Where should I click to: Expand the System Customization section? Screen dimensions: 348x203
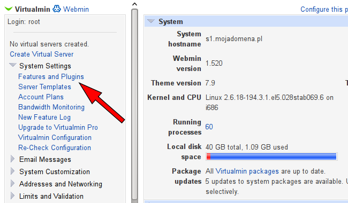[x=13, y=171]
